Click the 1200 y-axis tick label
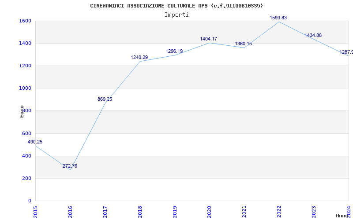 [x=25, y=66]
